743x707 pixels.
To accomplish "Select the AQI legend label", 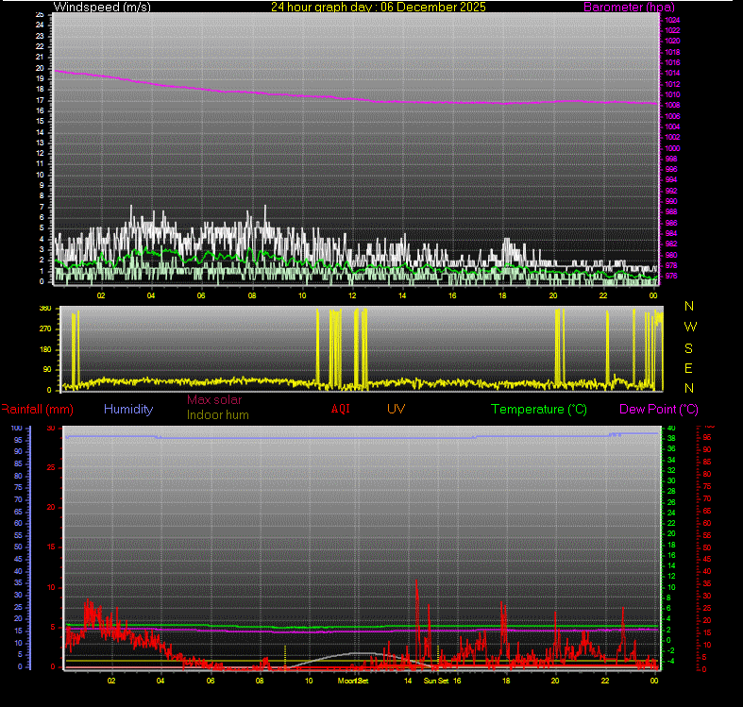I will pos(340,409).
